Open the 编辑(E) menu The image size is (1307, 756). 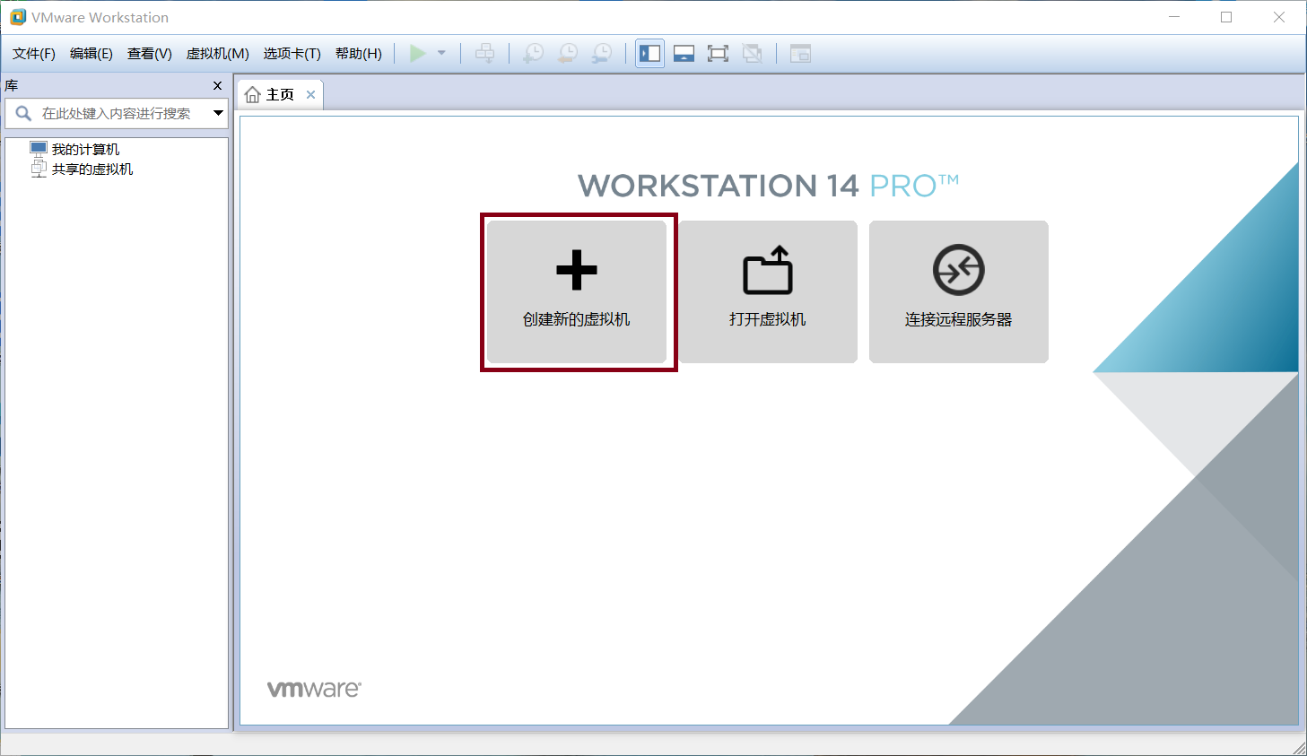91,54
